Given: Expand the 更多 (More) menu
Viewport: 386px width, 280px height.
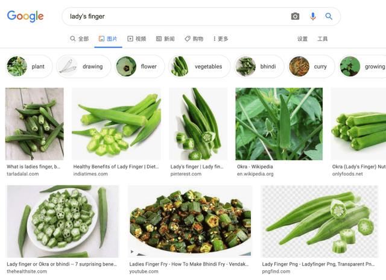Looking at the screenshot, I should tap(221, 39).
